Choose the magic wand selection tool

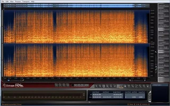pyautogui.click(x=140, y=86)
